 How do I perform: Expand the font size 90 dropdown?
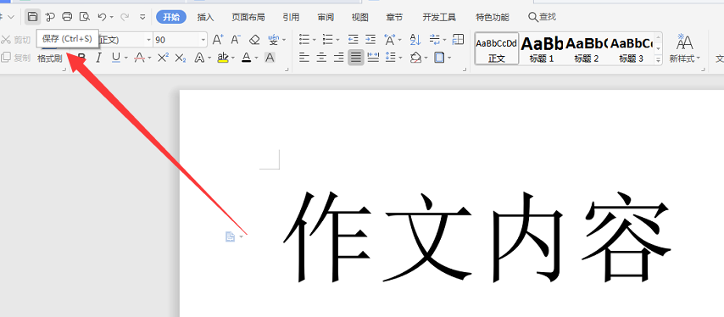point(203,40)
